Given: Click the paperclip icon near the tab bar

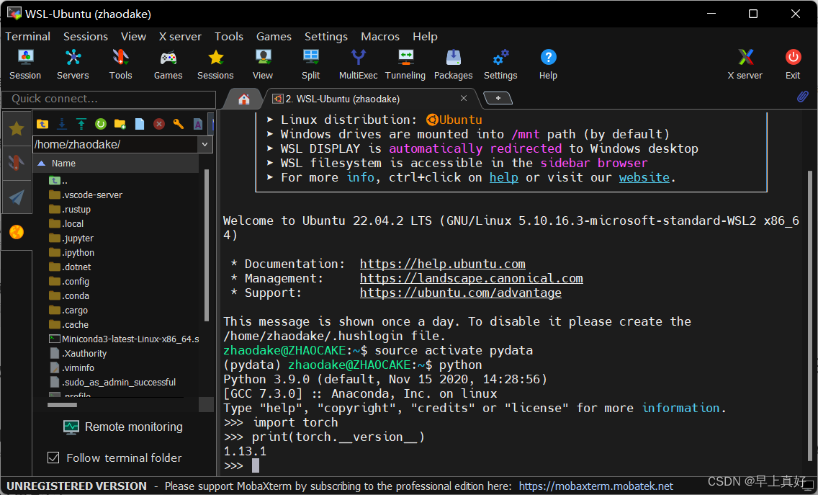Looking at the screenshot, I should pyautogui.click(x=802, y=97).
